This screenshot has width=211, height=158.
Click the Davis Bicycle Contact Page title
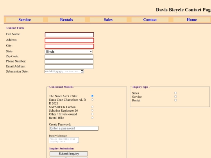[183, 10]
